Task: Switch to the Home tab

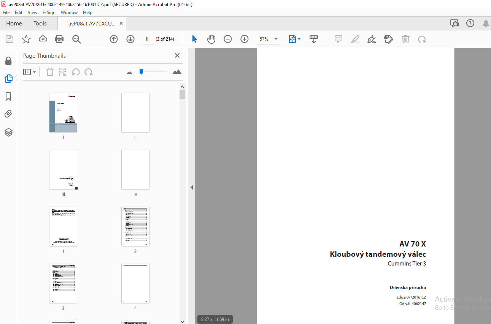Action: pos(14,24)
